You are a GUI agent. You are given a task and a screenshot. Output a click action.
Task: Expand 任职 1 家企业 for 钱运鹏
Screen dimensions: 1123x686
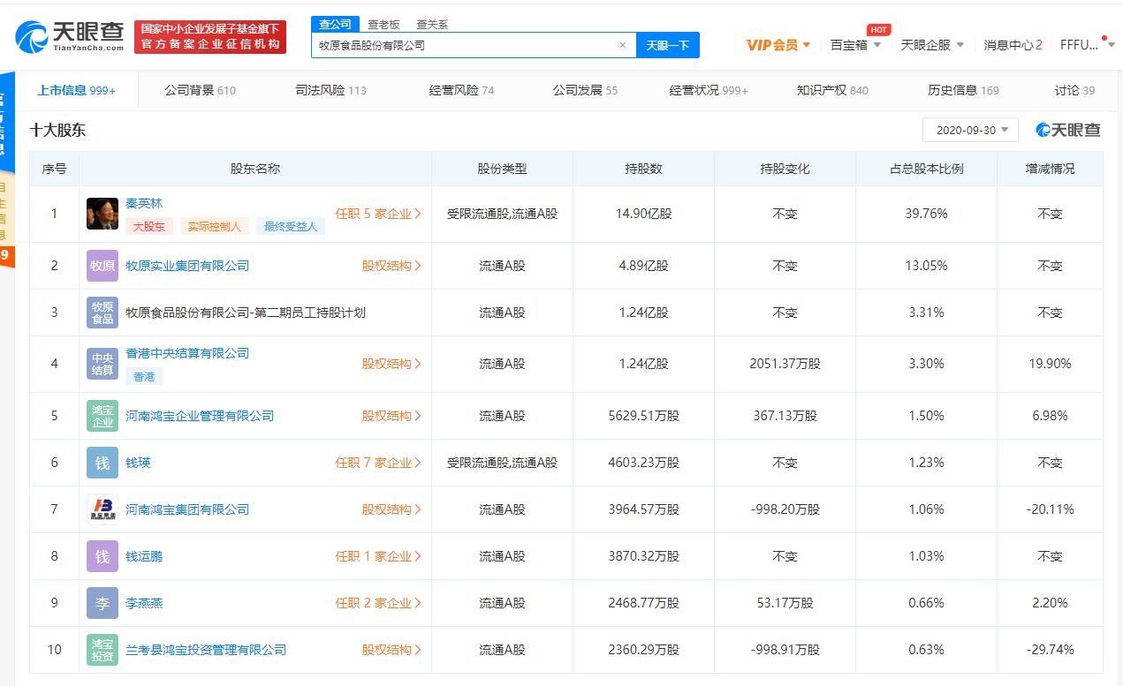[378, 556]
